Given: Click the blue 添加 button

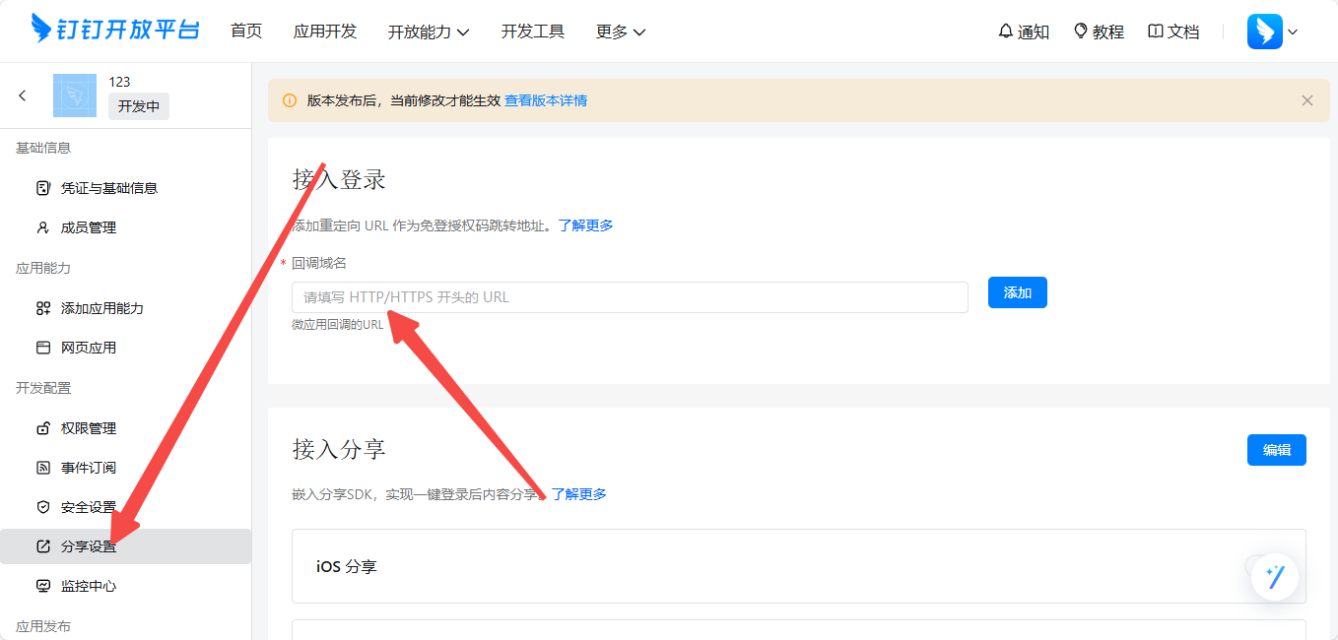Looking at the screenshot, I should (1017, 292).
